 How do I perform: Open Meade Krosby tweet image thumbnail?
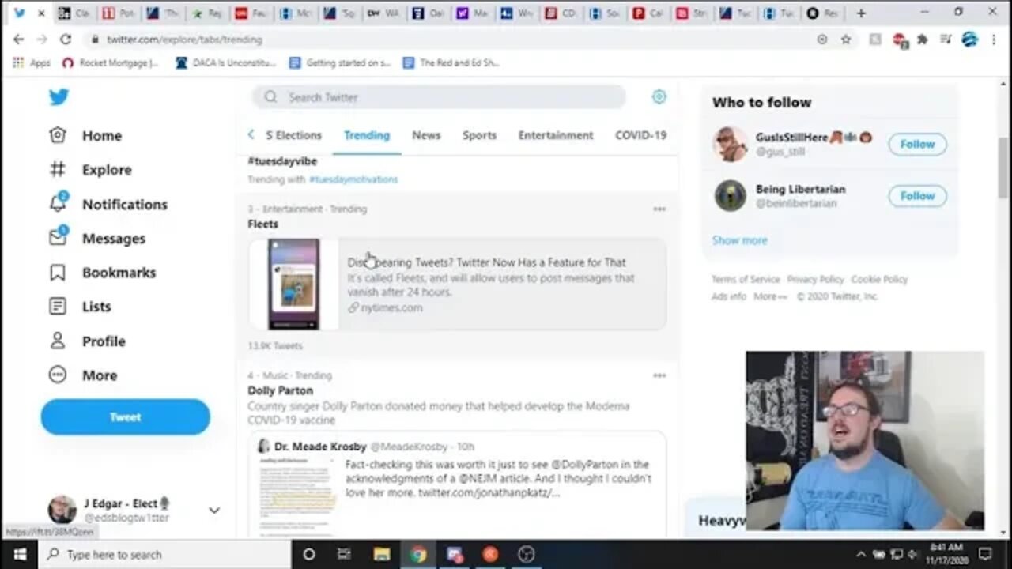[296, 497]
